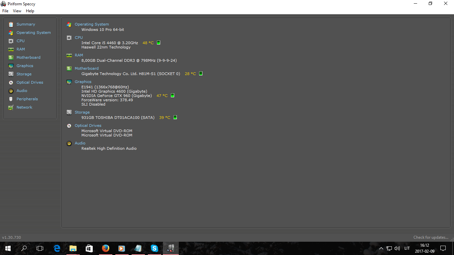Click the Motherboard icon beside the Motherboard heading
Image resolution: width=454 pixels, height=255 pixels.
[x=69, y=68]
